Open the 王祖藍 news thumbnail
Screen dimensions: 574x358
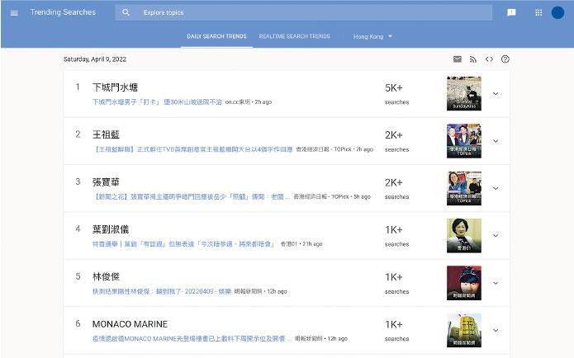point(464,141)
